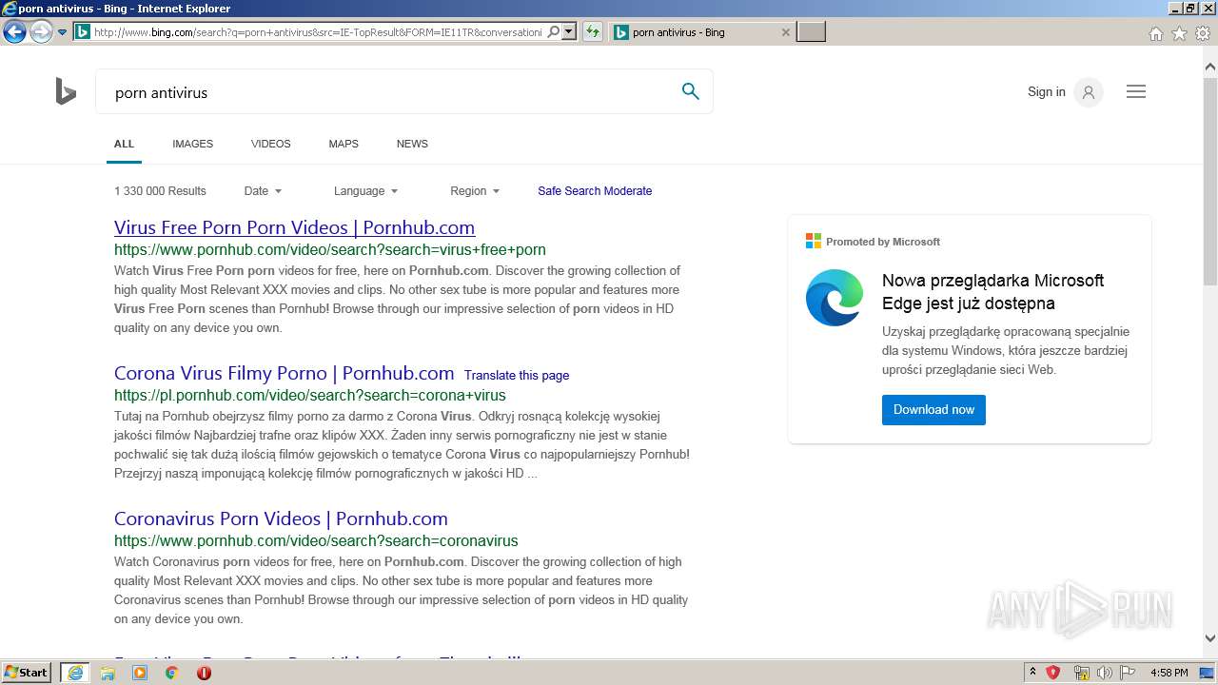
Task: Expand the Language filter dropdown
Action: pyautogui.click(x=365, y=191)
